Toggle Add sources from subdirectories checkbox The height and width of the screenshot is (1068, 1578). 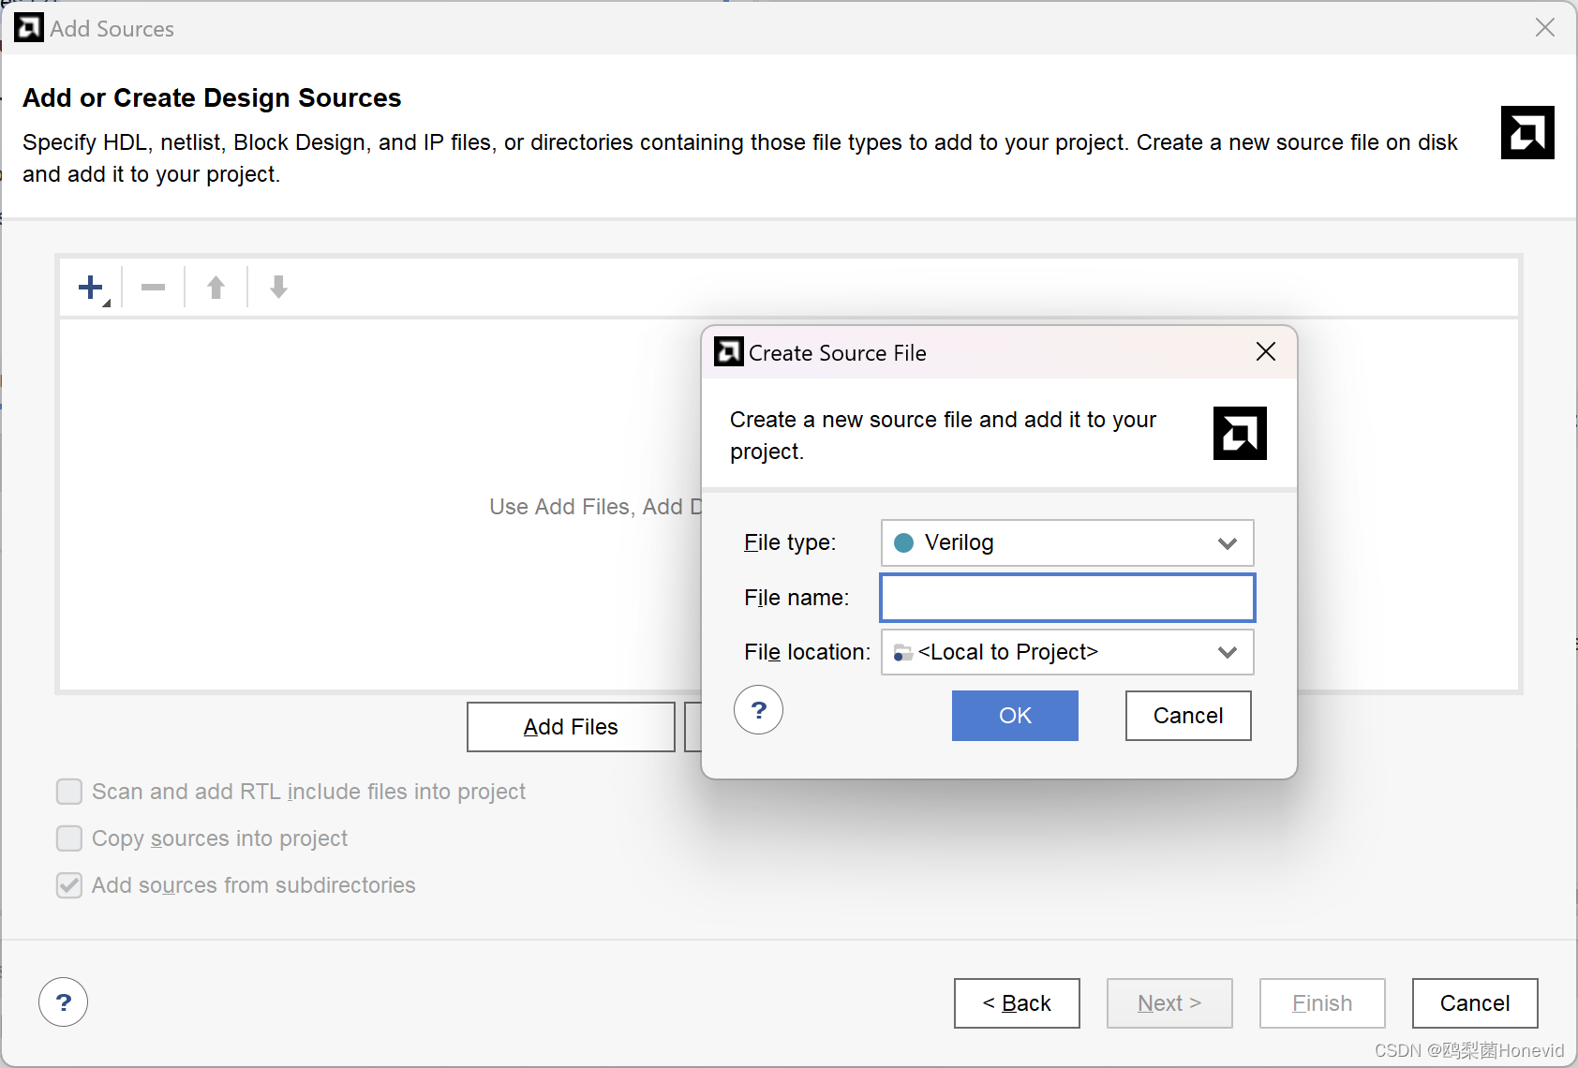coord(69,885)
